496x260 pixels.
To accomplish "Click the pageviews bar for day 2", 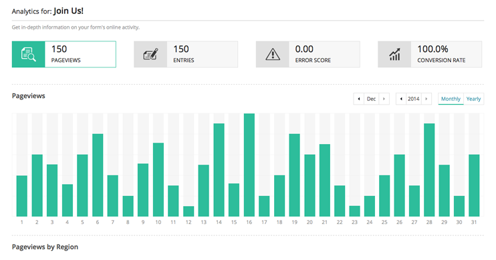I will click(x=37, y=185).
